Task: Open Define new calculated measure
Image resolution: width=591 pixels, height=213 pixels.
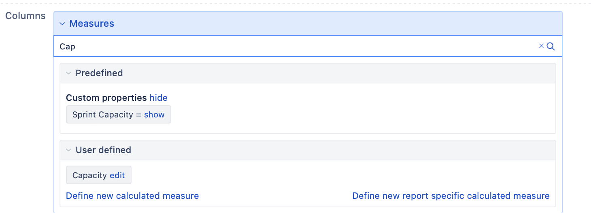Action: (132, 196)
